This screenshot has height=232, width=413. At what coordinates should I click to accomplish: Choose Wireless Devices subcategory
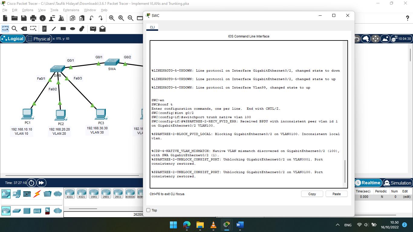pos(37,211)
